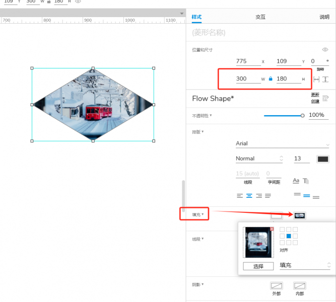The width and height of the screenshot is (336, 302).
Task: Click the width field showing 300
Action: click(x=247, y=79)
